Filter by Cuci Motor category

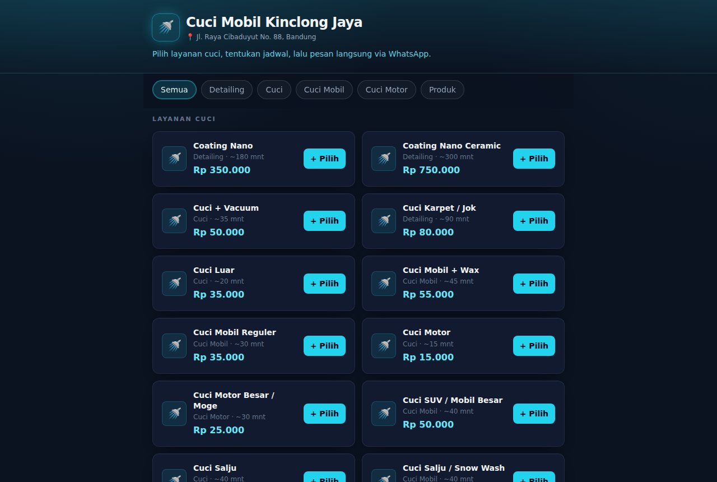click(x=387, y=90)
